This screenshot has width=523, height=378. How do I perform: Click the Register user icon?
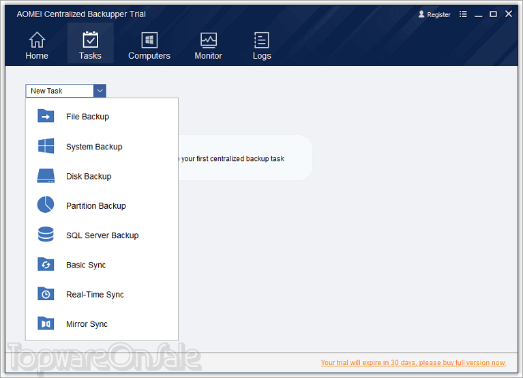pyautogui.click(x=421, y=14)
